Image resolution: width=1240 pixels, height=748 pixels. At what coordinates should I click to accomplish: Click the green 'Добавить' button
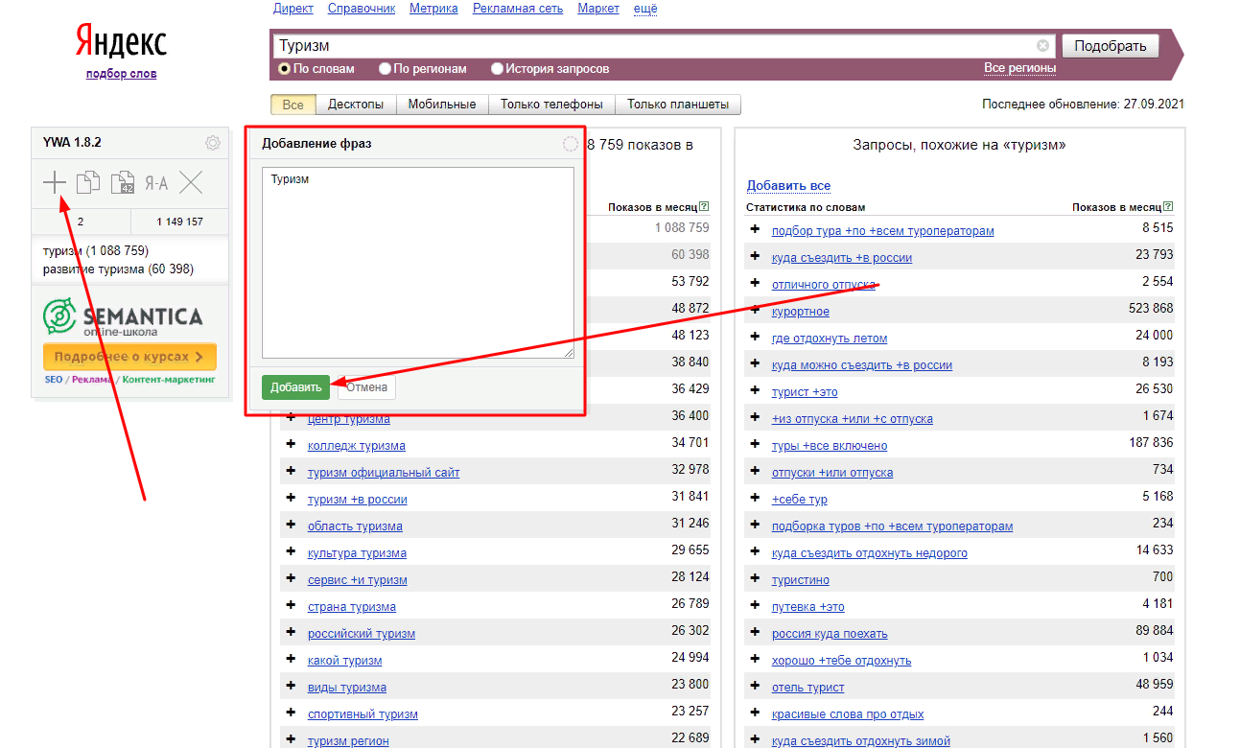pos(295,387)
